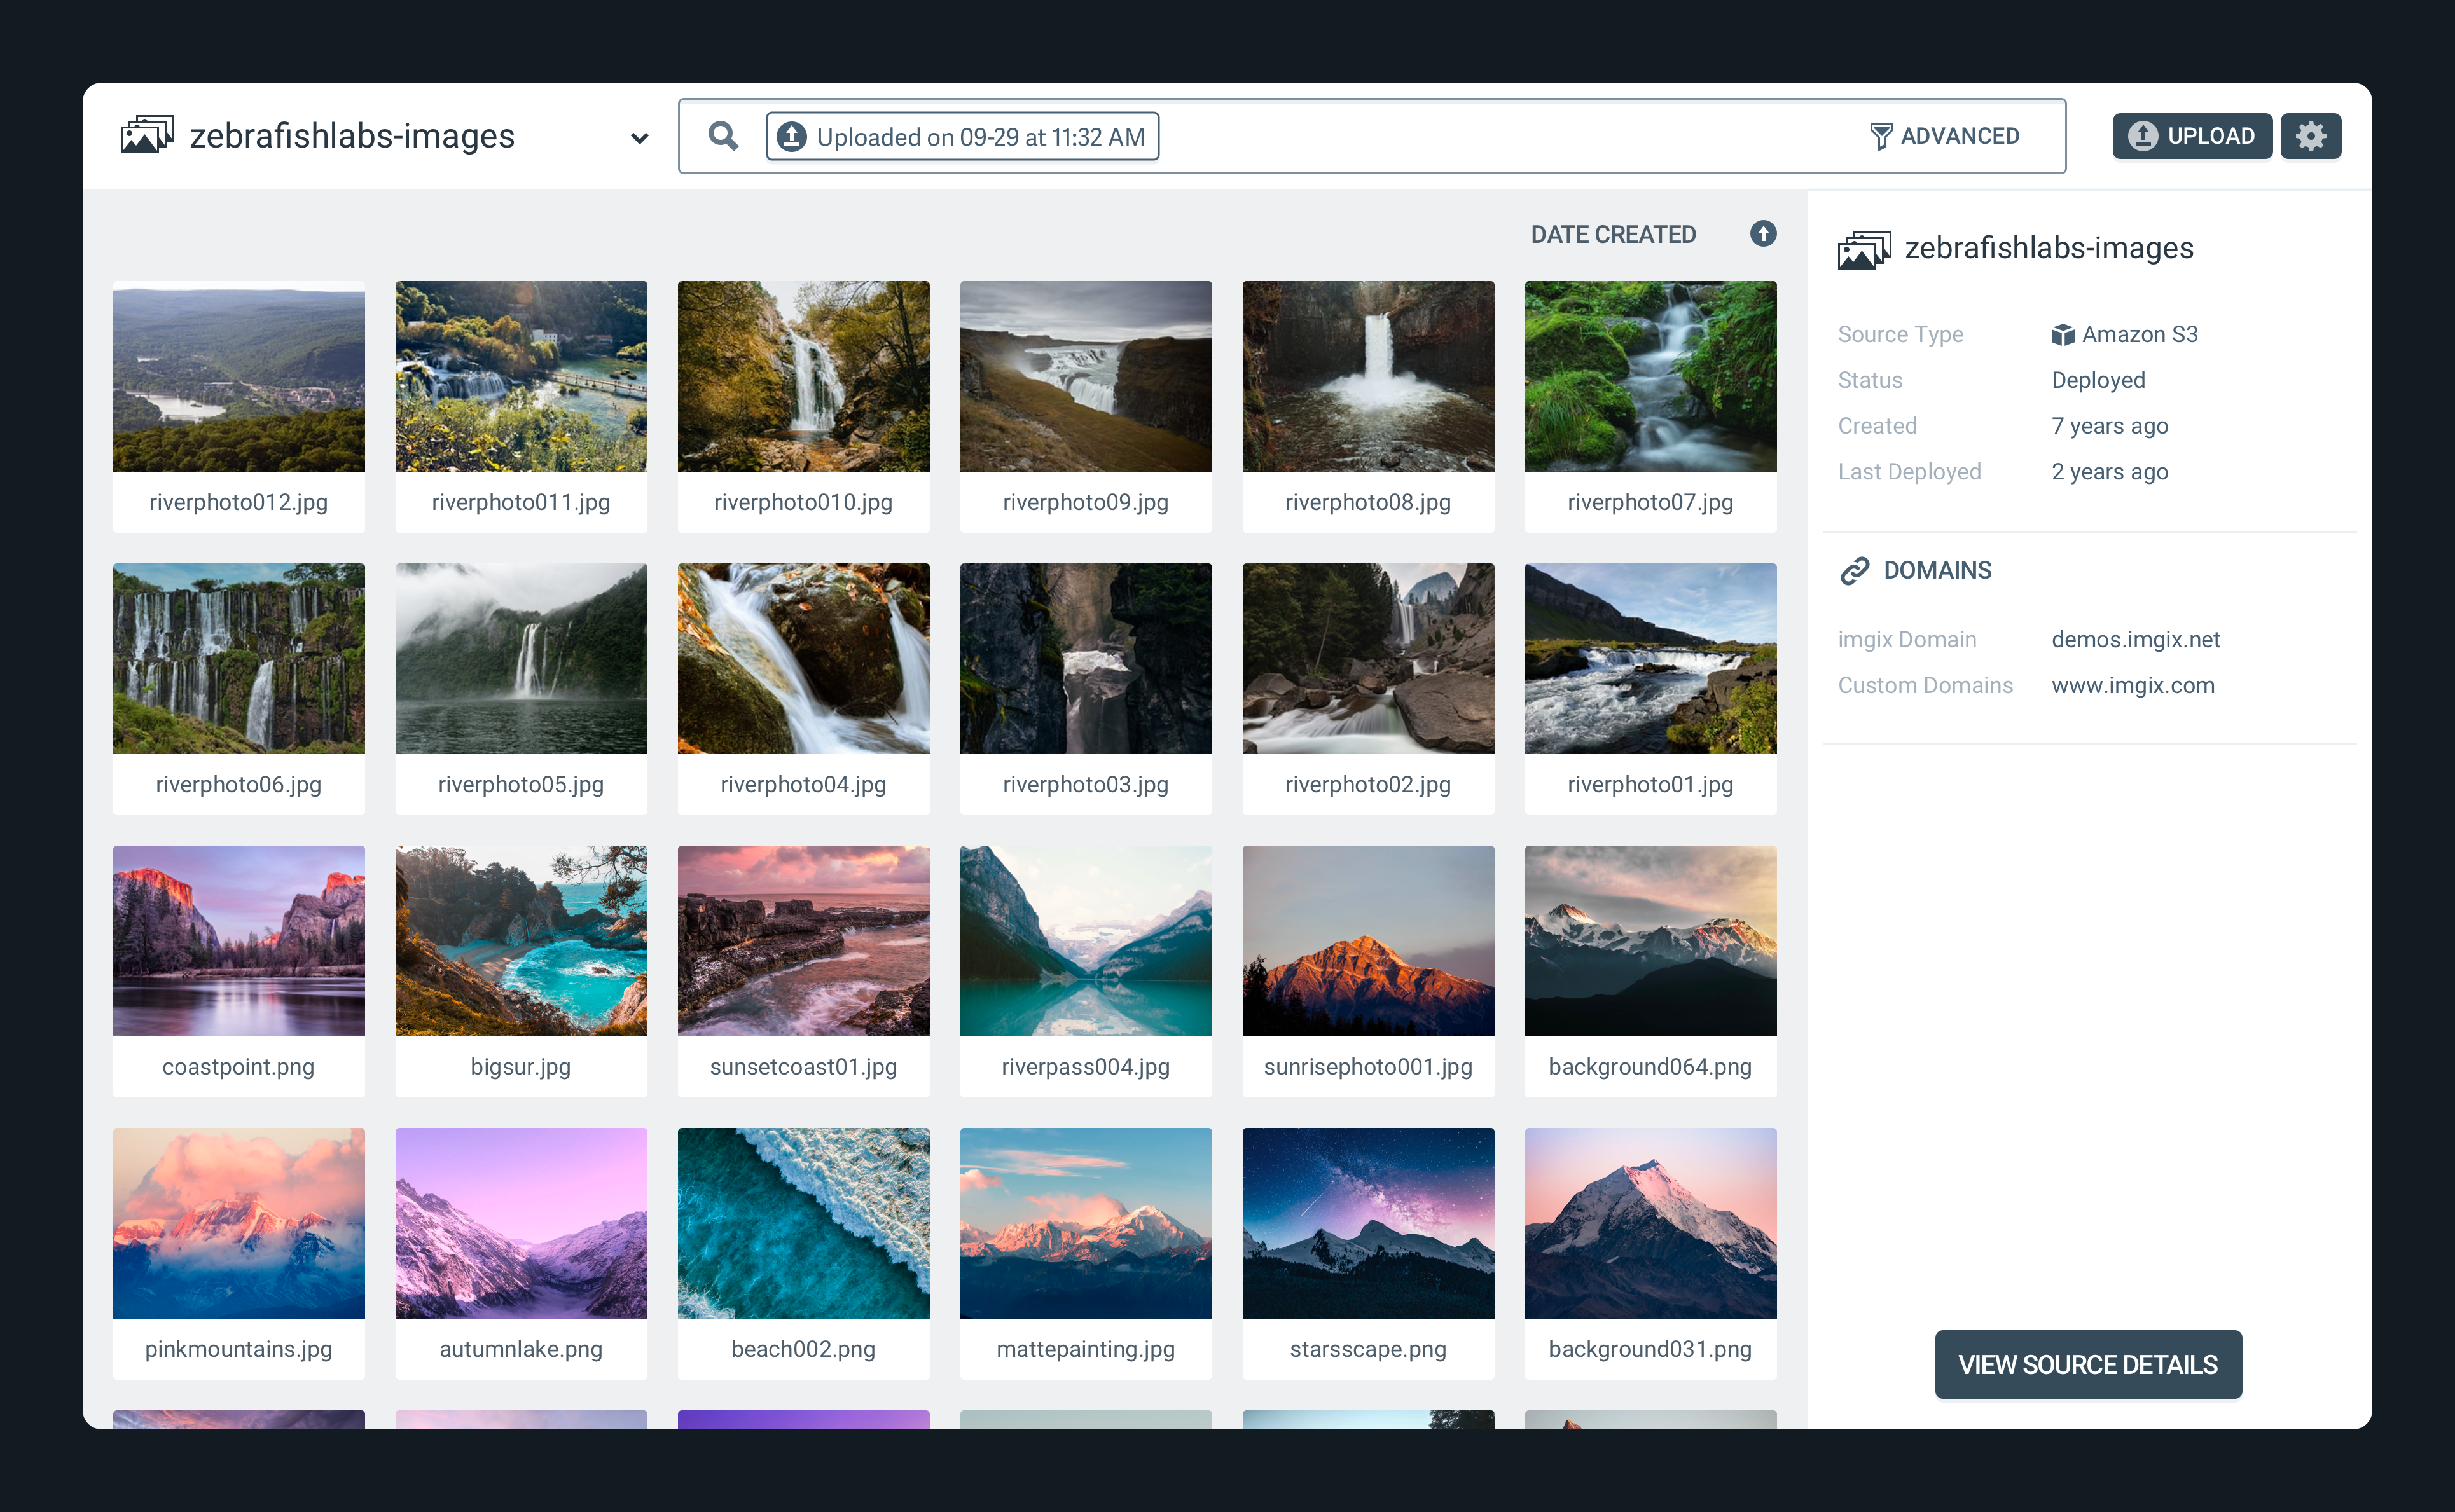Image resolution: width=2455 pixels, height=1512 pixels.
Task: Click the zebrafishlabs-images source stack icon in header
Action: pyautogui.click(x=146, y=135)
